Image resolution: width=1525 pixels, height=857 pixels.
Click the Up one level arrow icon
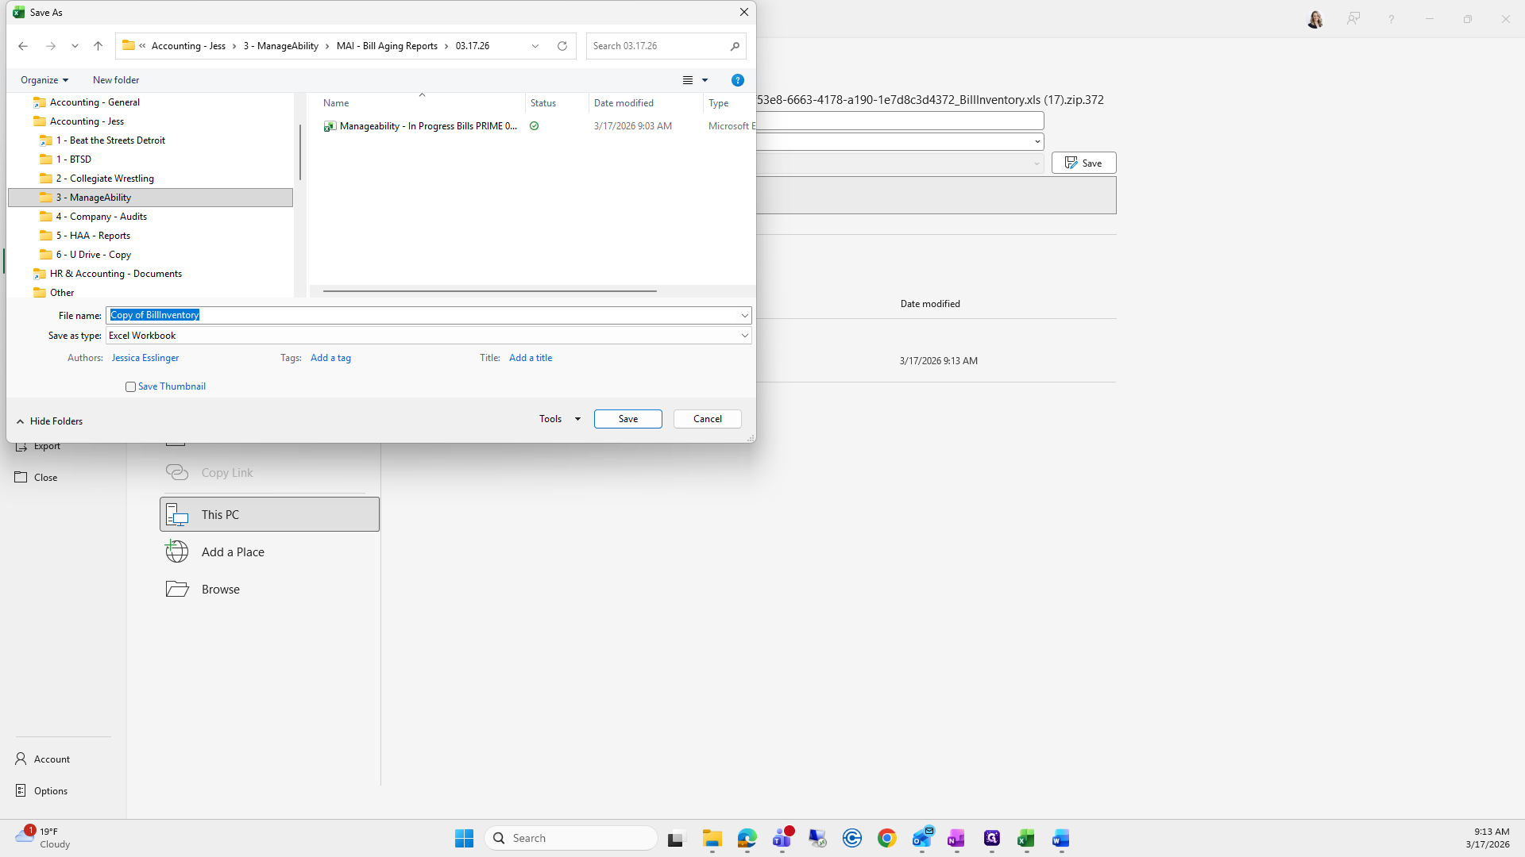(98, 46)
